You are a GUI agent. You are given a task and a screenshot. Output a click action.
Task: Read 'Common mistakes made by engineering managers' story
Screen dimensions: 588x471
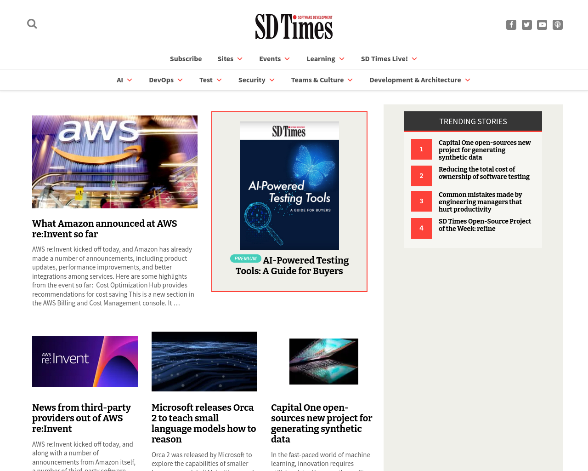pyautogui.click(x=481, y=202)
